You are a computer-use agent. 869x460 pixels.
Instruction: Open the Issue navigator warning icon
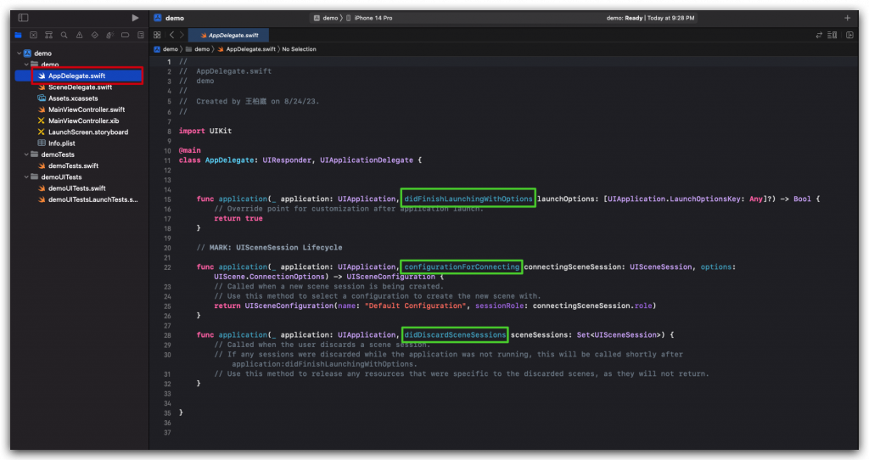(x=79, y=35)
